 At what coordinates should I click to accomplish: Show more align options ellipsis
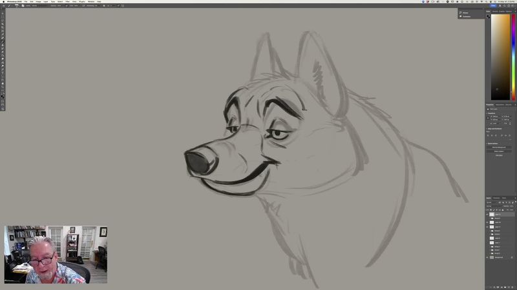510,140
